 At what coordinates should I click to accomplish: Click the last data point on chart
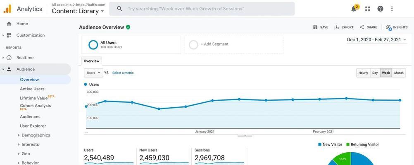click(x=400, y=100)
